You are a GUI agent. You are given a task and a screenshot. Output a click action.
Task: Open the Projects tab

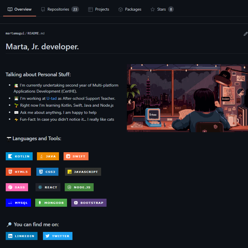coord(99,9)
